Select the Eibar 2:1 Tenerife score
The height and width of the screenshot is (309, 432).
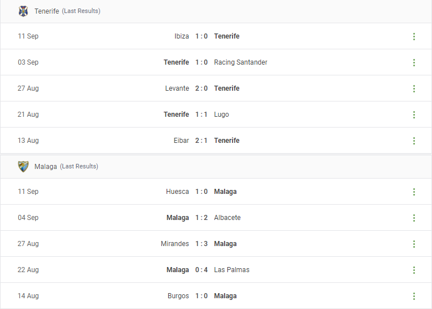pyautogui.click(x=201, y=141)
